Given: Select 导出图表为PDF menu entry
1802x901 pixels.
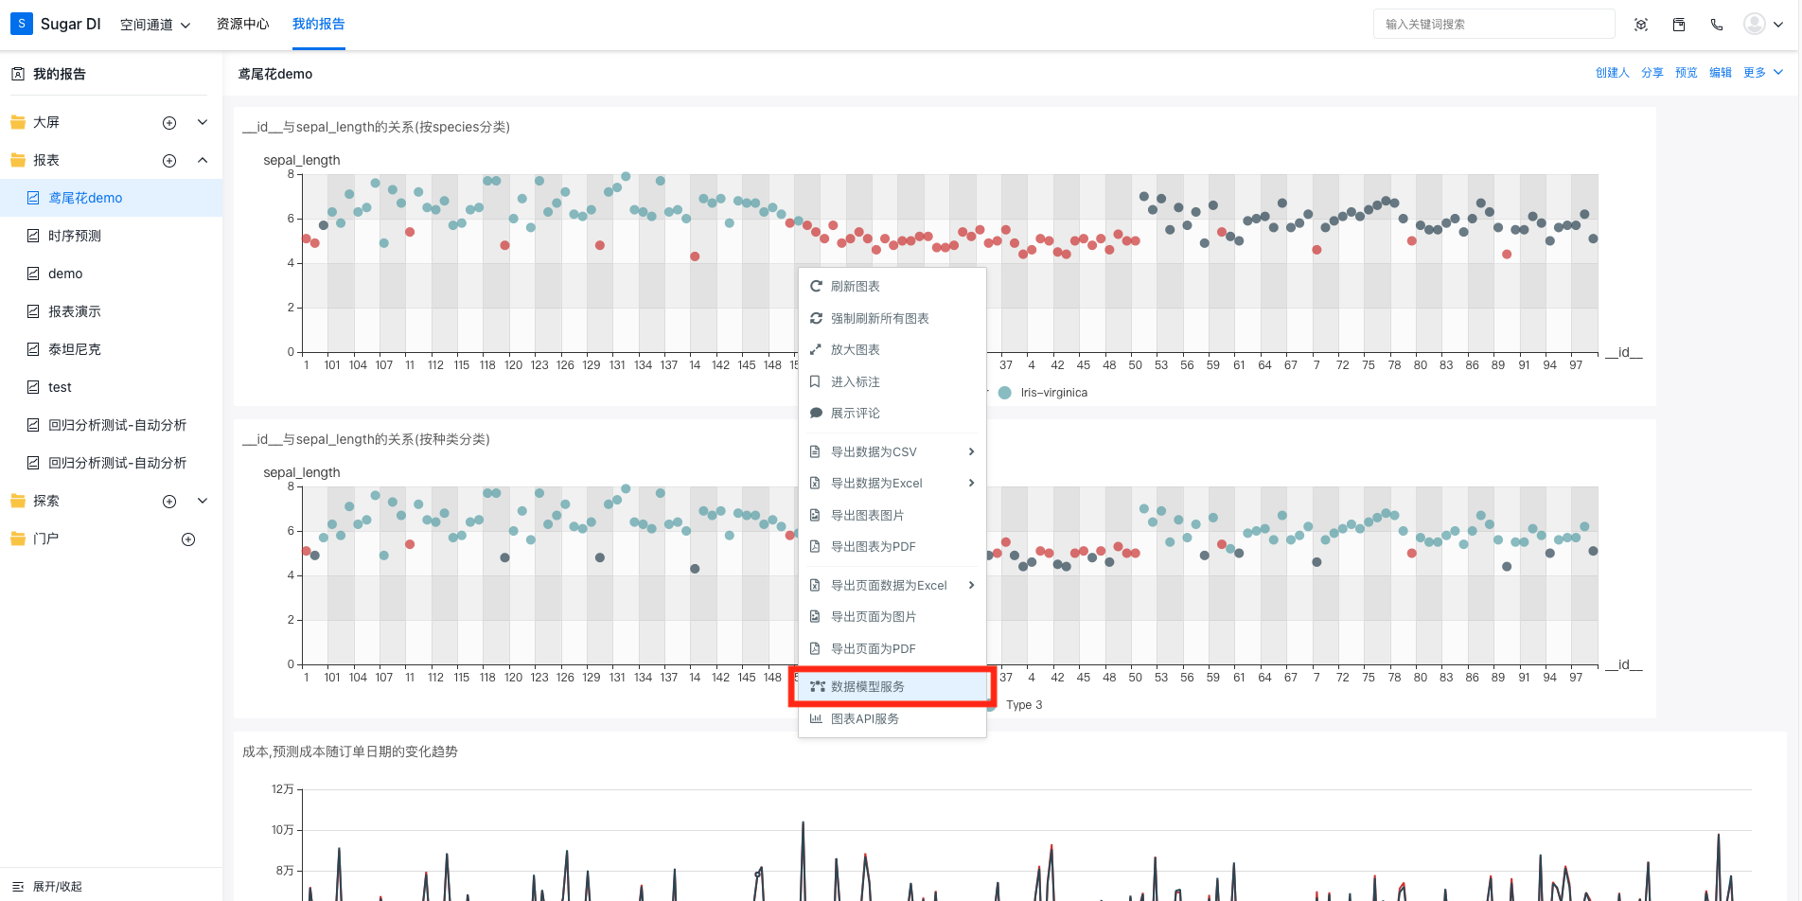Looking at the screenshot, I should pyautogui.click(x=892, y=546).
